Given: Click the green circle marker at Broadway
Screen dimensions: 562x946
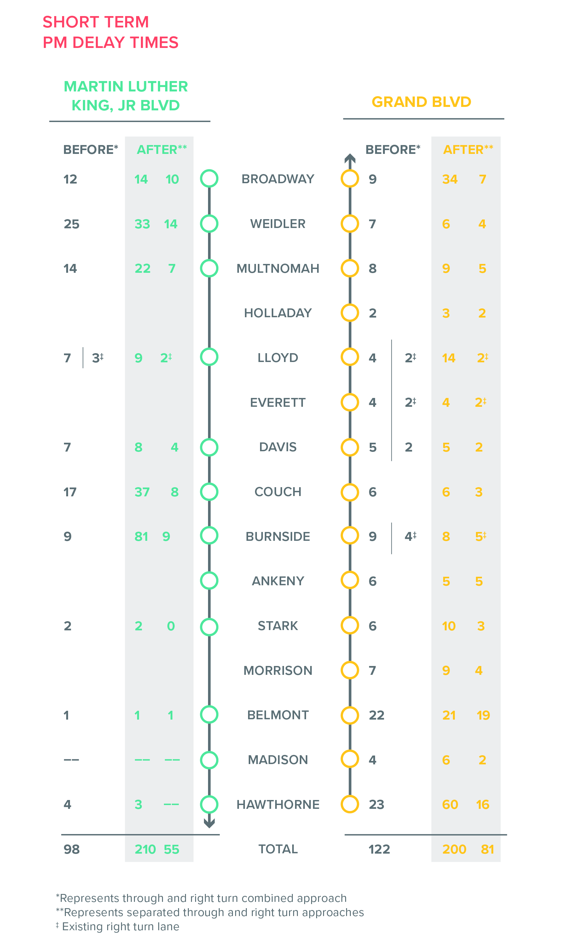Looking at the screenshot, I should pyautogui.click(x=209, y=178).
